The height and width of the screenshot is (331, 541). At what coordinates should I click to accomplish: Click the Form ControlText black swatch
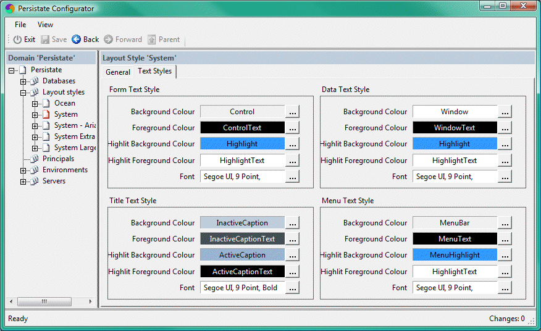[243, 128]
